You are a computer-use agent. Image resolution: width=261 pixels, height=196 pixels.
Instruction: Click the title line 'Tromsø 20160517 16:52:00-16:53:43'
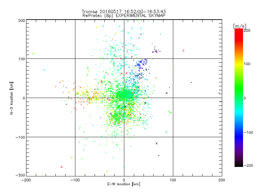tap(124, 11)
